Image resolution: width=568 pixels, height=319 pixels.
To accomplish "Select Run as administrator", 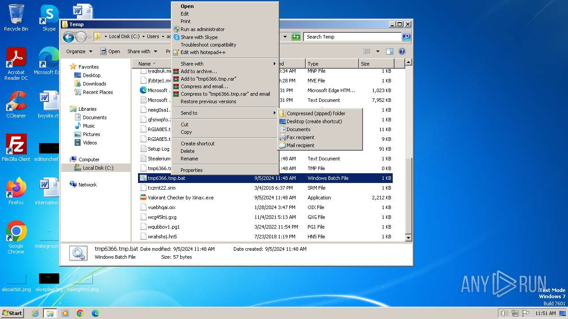I will [225, 29].
